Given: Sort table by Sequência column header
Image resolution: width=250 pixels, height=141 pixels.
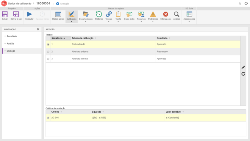Looking at the screenshot, I should tap(58, 38).
